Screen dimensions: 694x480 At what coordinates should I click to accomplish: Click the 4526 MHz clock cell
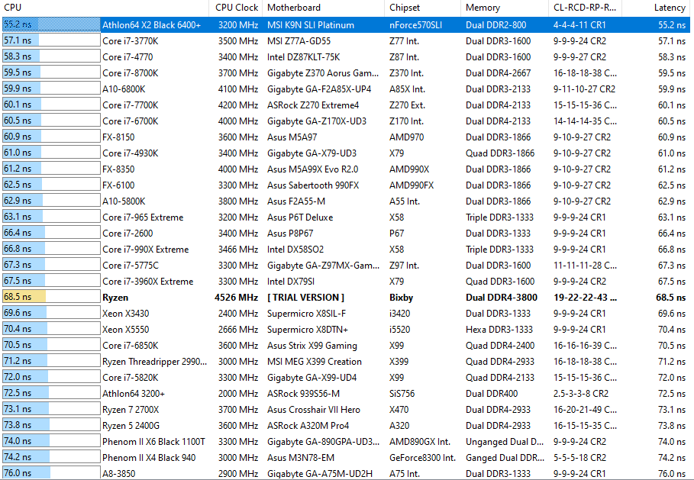tap(236, 298)
